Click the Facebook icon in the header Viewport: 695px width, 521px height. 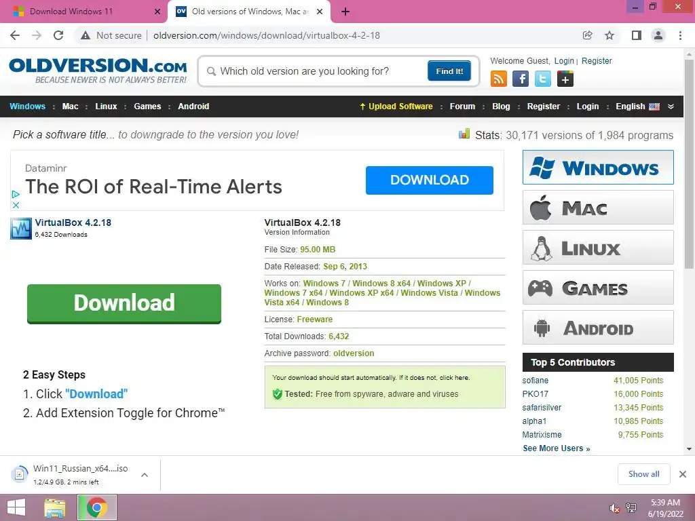521,79
